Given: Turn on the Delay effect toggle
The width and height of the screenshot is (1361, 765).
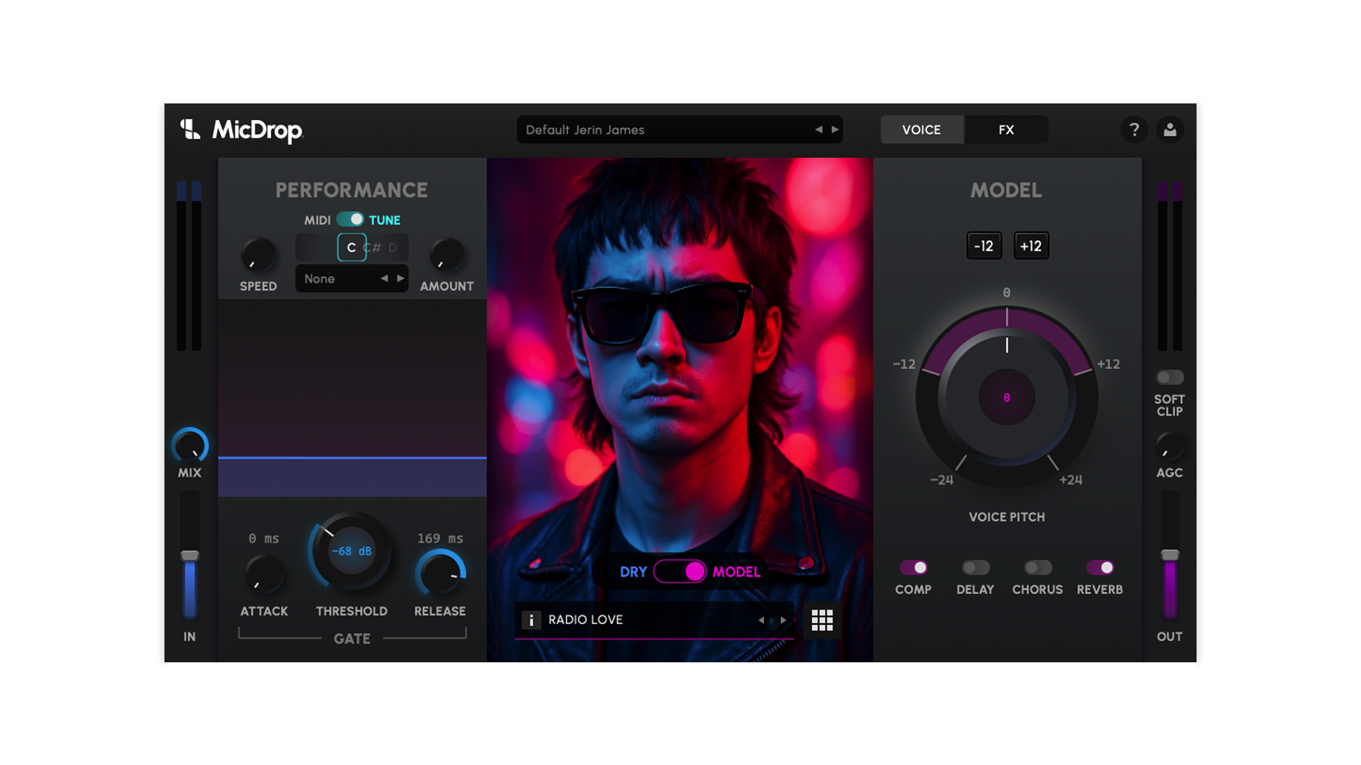Looking at the screenshot, I should click(x=975, y=567).
